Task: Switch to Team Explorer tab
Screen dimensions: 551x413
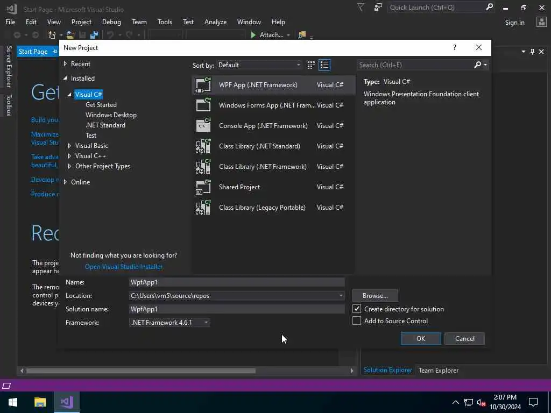Action: (438, 370)
